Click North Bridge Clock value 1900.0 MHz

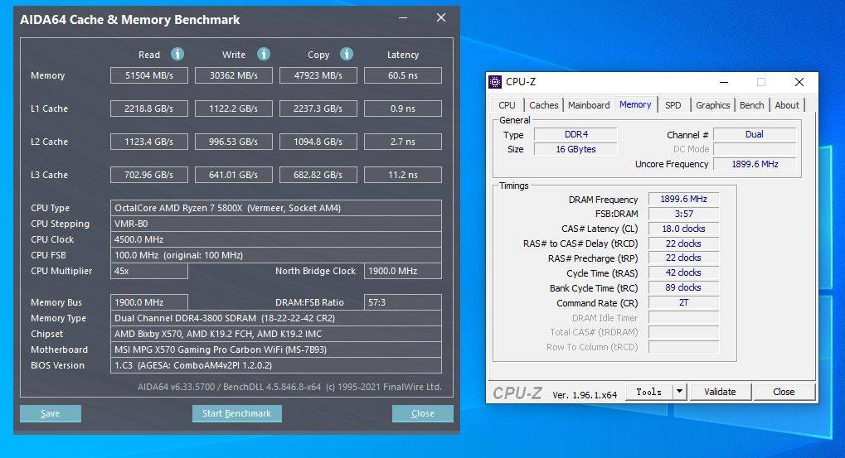tap(402, 271)
